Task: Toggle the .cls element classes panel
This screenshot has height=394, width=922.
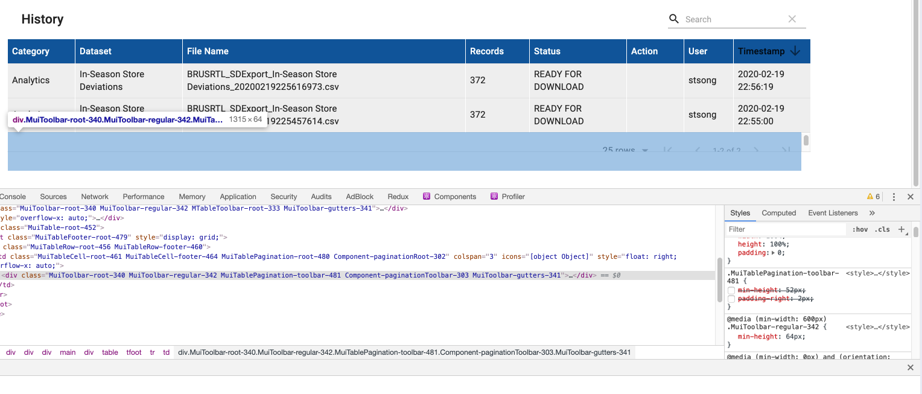Action: (x=883, y=229)
